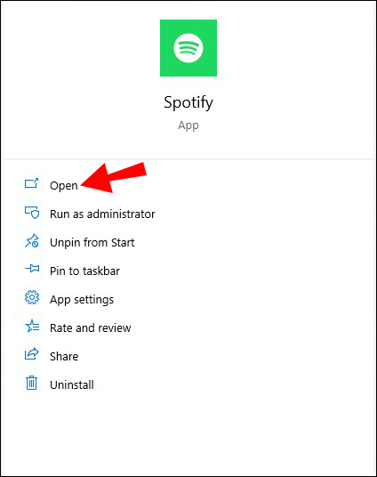Select Unpin from Start

coord(92,243)
